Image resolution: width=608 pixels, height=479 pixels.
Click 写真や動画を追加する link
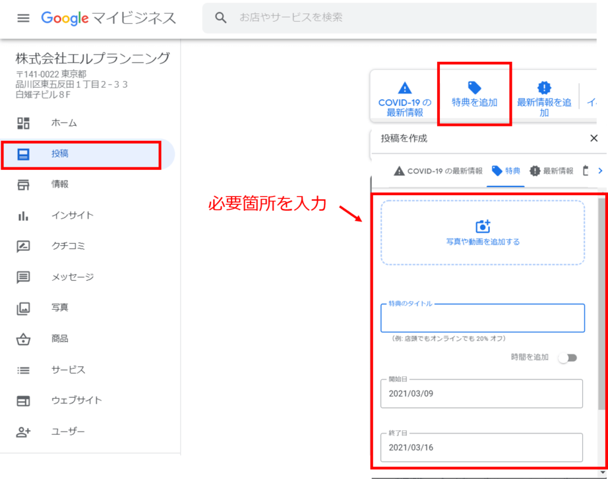pyautogui.click(x=483, y=242)
